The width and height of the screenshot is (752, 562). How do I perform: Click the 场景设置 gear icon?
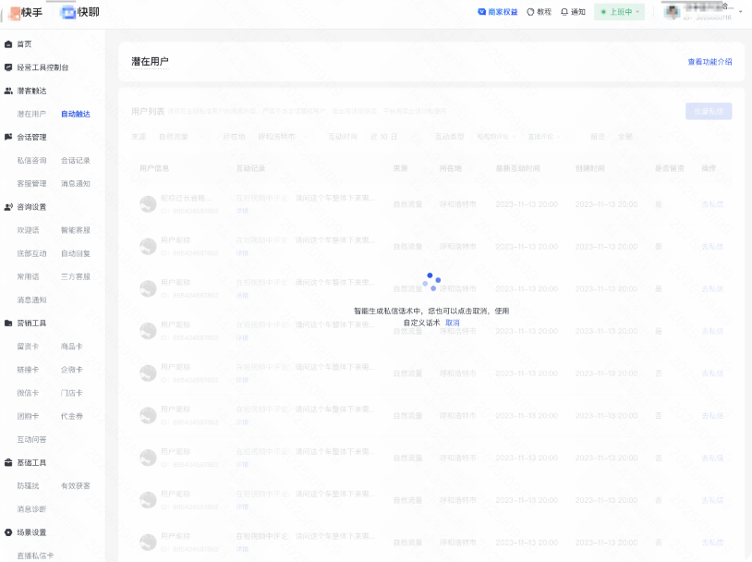click(x=8, y=532)
